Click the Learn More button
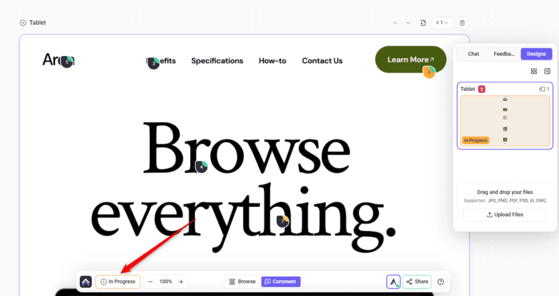 pyautogui.click(x=411, y=59)
